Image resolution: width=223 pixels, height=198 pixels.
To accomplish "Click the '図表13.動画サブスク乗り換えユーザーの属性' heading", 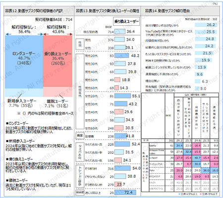I will [108, 11].
